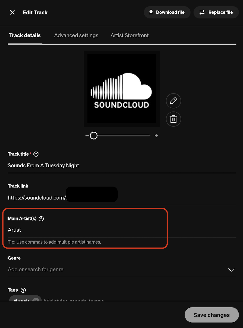The image size is (243, 328).
Task: Open the Main Artist(s) help tooltip icon
Action: [41, 219]
